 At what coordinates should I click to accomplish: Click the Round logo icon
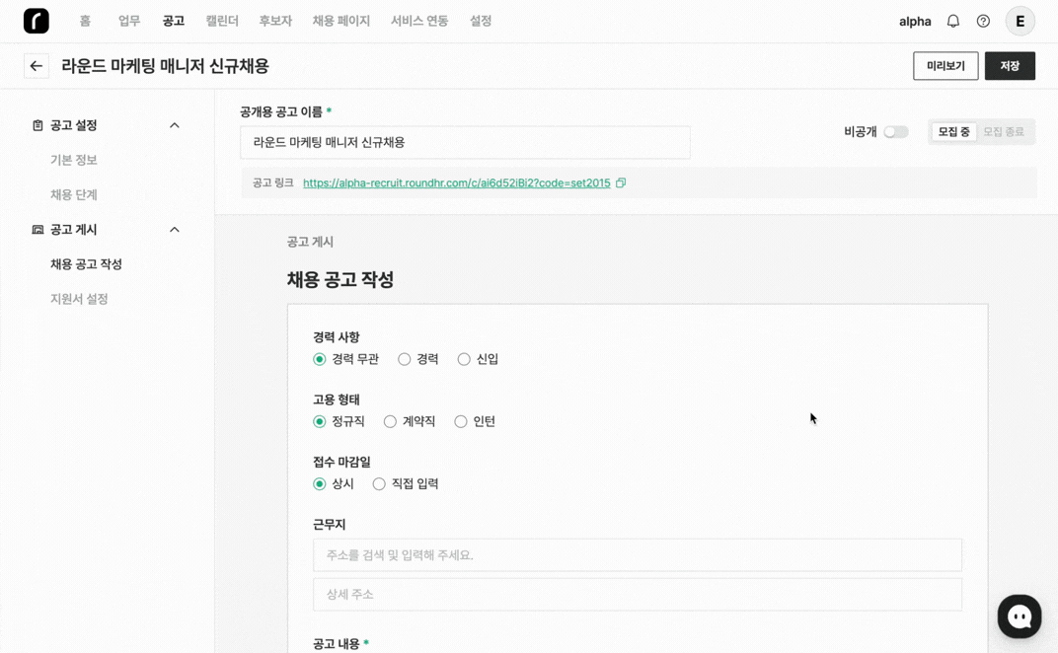pos(37,21)
